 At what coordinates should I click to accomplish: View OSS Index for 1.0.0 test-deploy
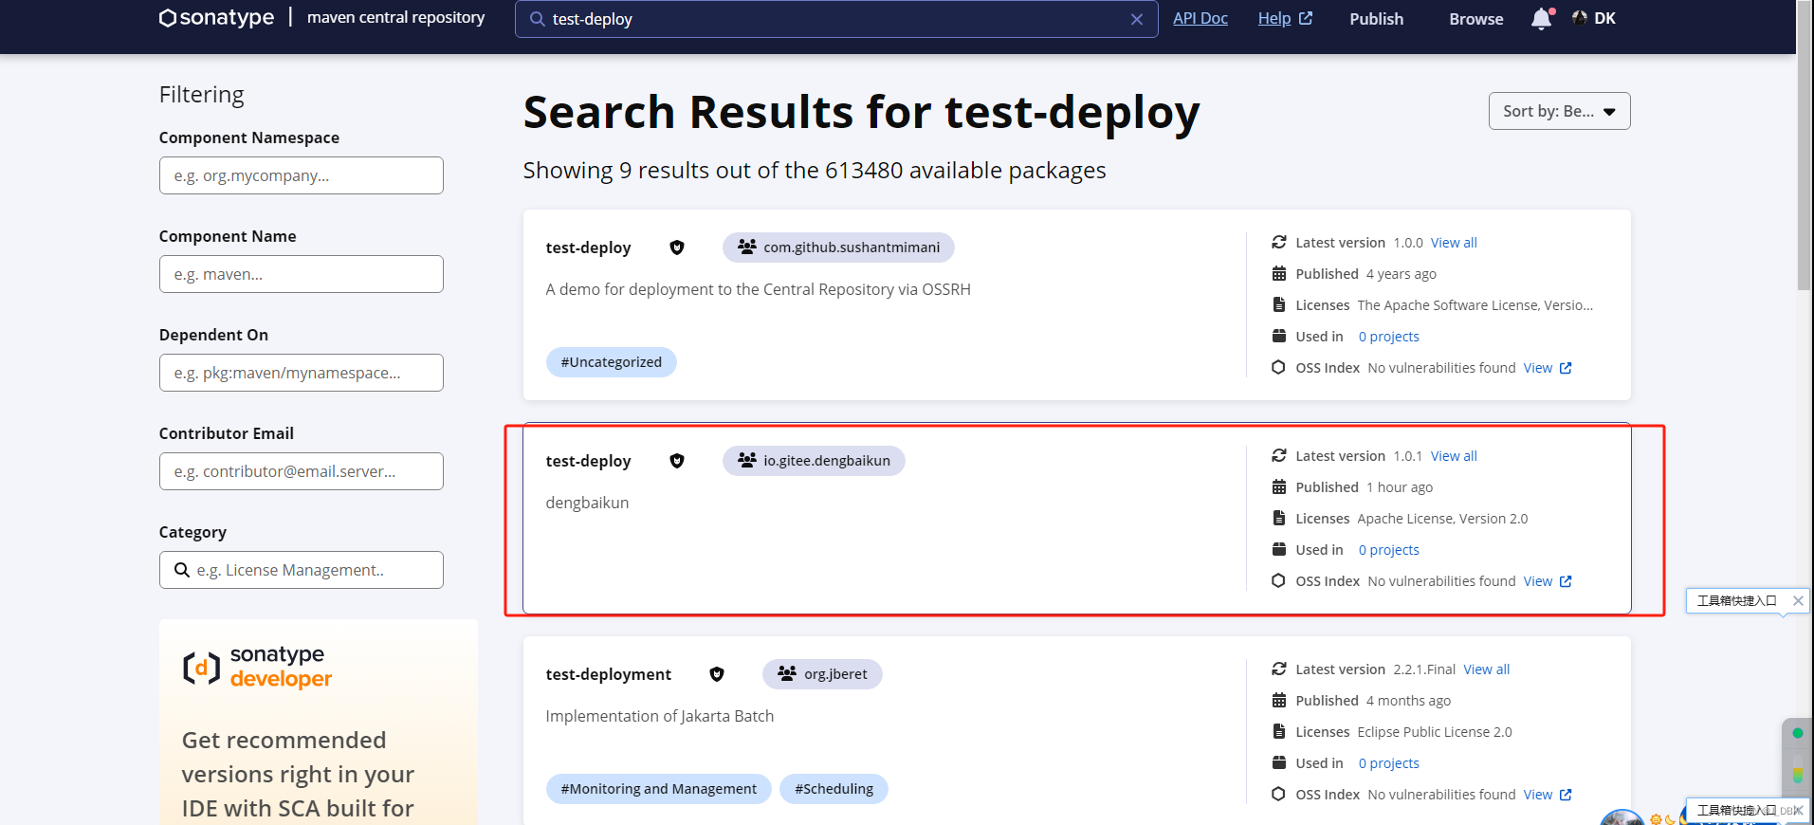click(x=1548, y=368)
